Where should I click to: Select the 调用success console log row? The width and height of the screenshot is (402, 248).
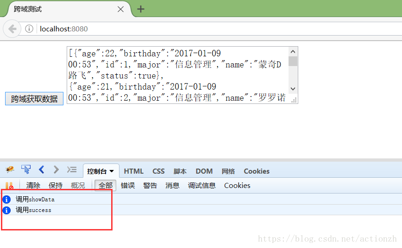(x=201, y=210)
